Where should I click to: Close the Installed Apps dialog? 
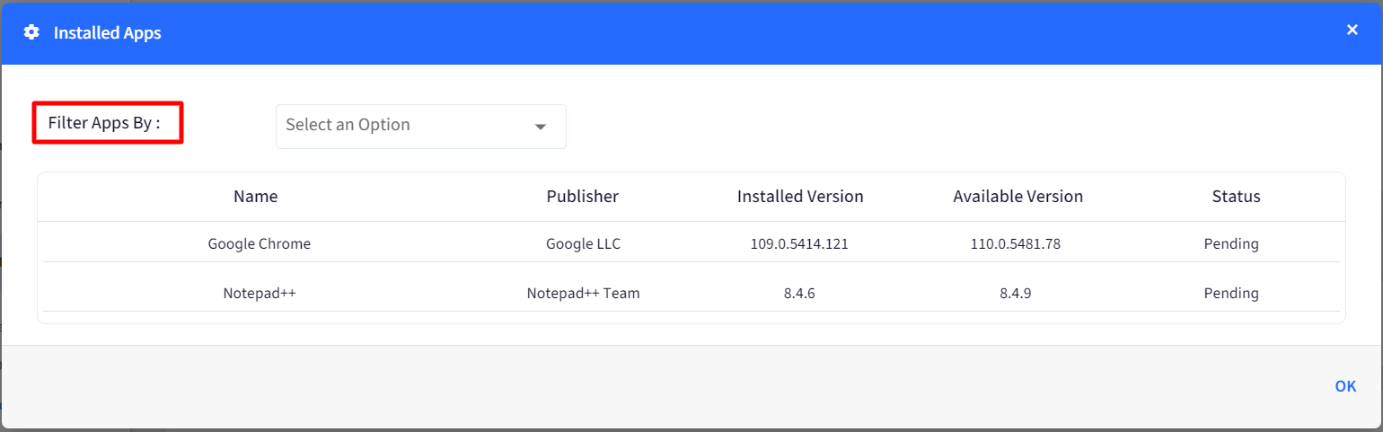click(x=1352, y=30)
